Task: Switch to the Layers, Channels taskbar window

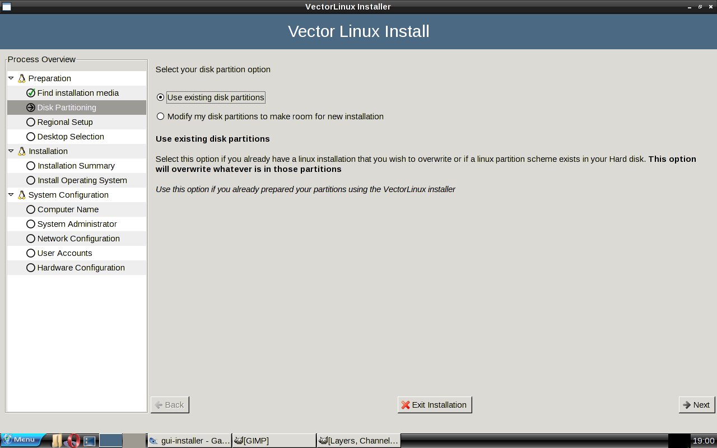Action: coord(358,441)
